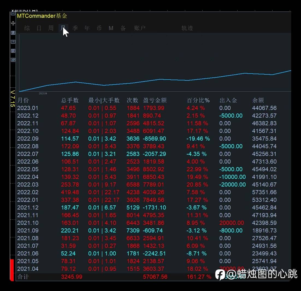Click the 余额 column header
The height and width of the screenshot is (291, 301).
tap(258, 100)
